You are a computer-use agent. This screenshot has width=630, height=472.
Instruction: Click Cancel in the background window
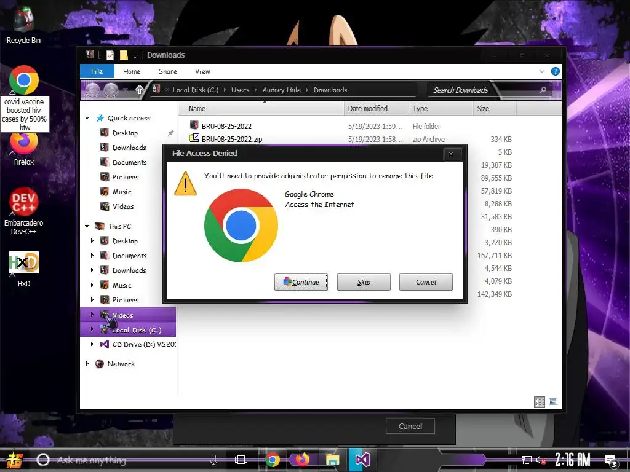(x=410, y=426)
